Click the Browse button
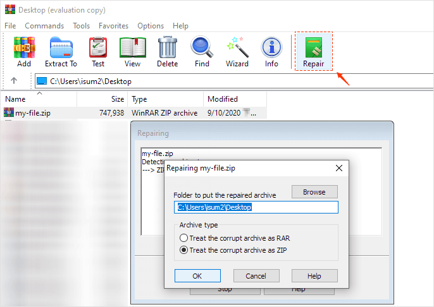 tap(314, 192)
